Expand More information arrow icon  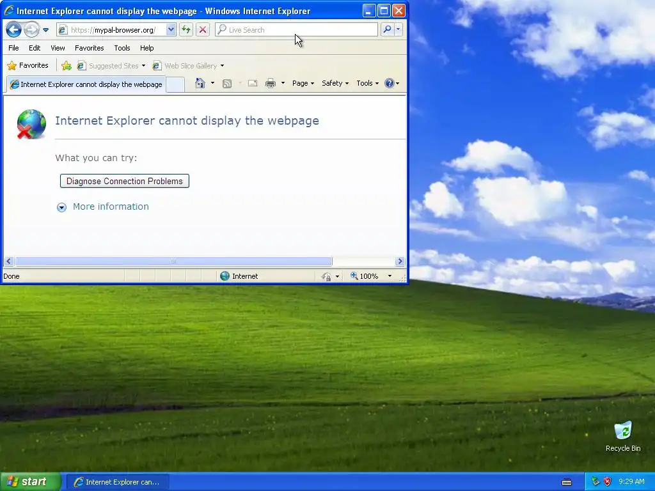61,207
